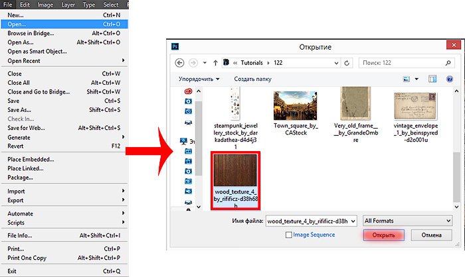Go up one folder level
This screenshot has height=277, width=465.
point(215,63)
